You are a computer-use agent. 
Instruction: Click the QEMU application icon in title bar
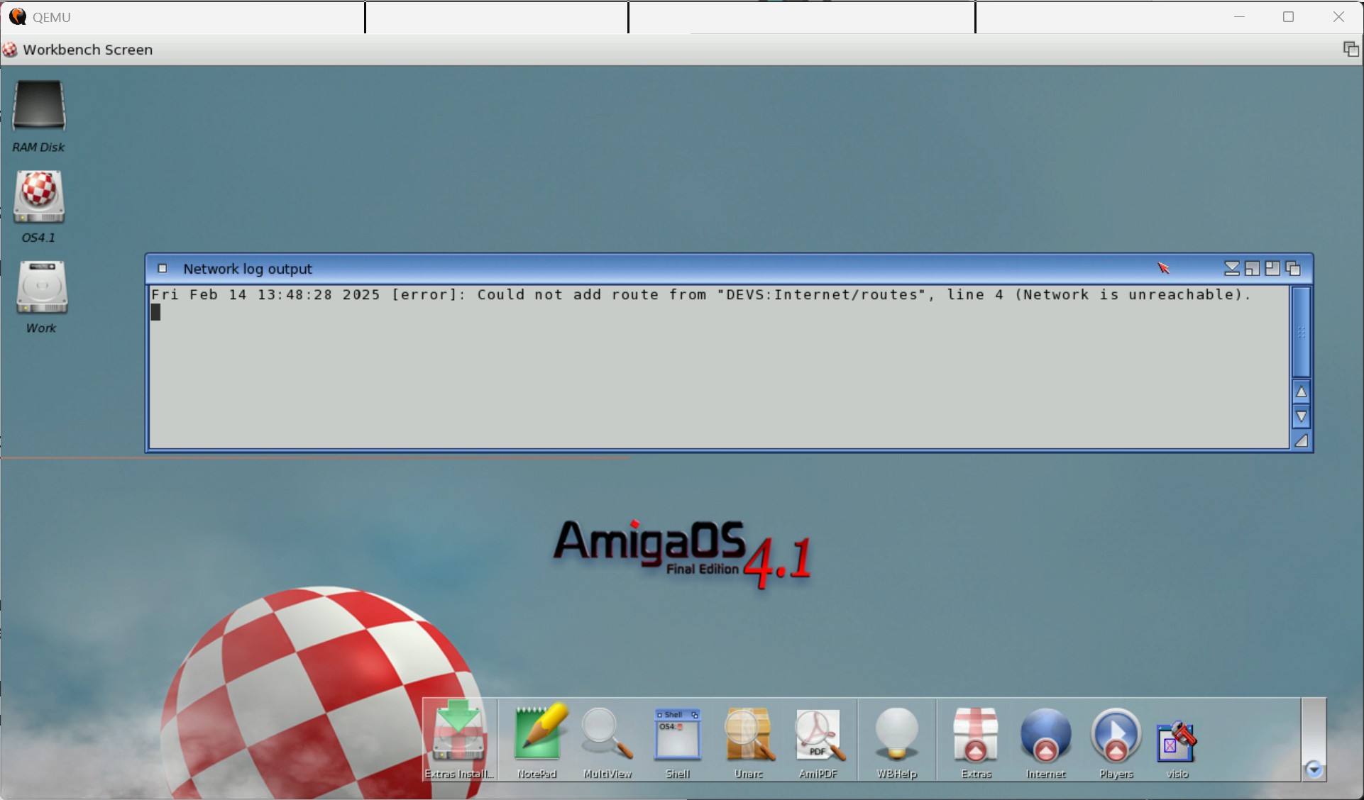17,16
